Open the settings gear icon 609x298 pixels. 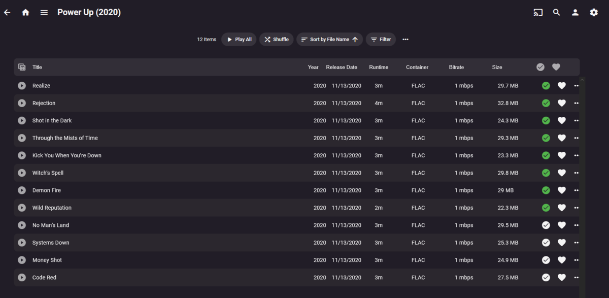(x=594, y=12)
